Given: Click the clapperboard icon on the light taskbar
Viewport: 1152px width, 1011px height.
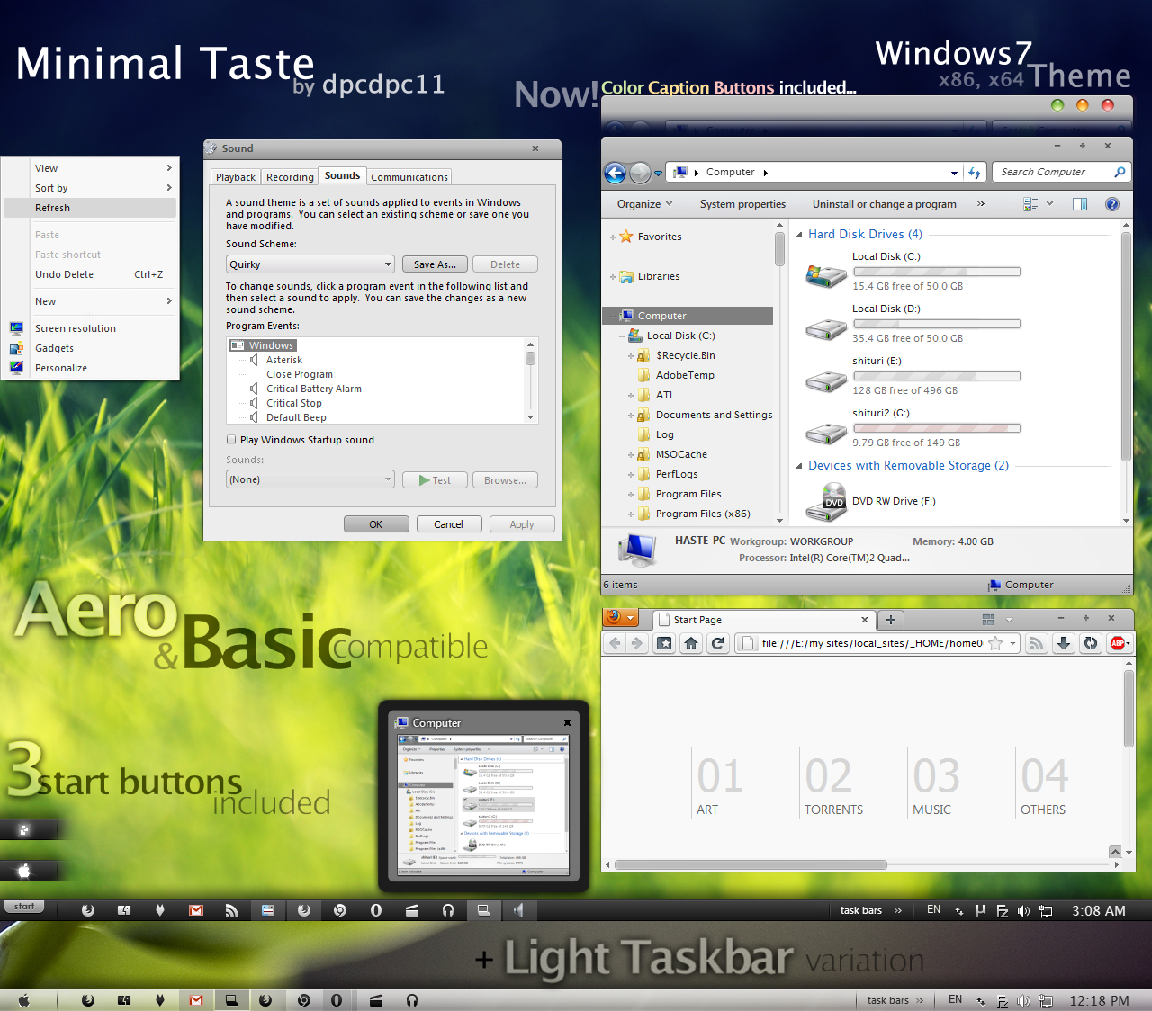Looking at the screenshot, I should tap(376, 1000).
